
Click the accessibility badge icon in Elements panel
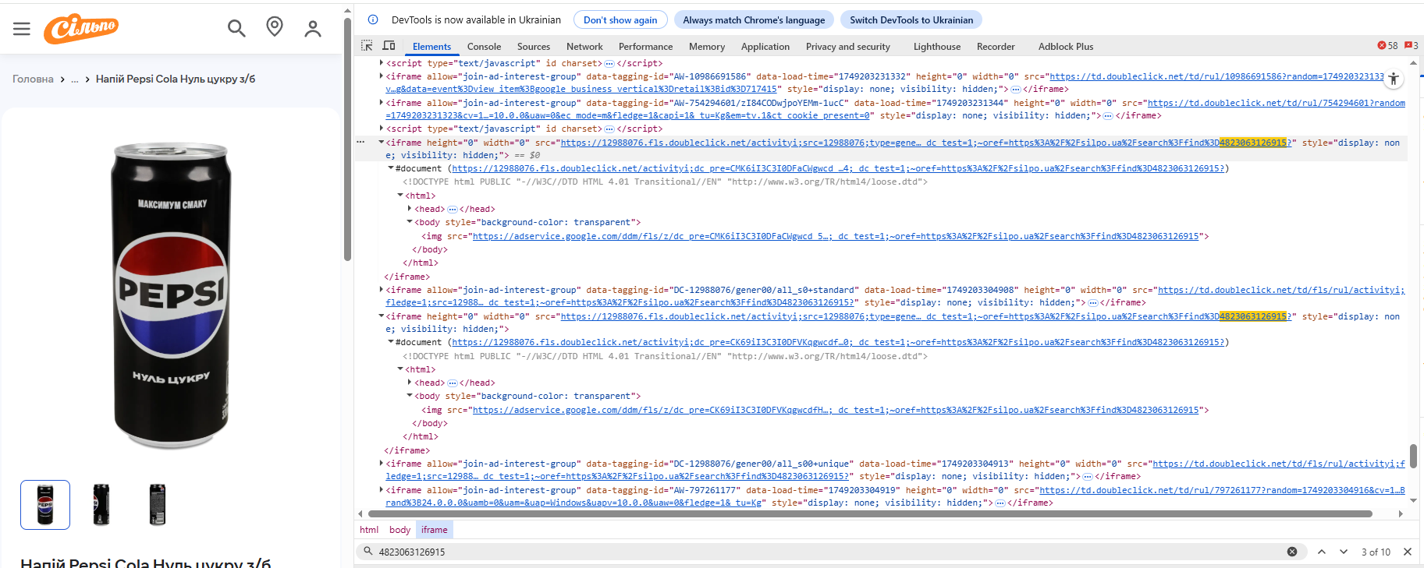[1394, 78]
